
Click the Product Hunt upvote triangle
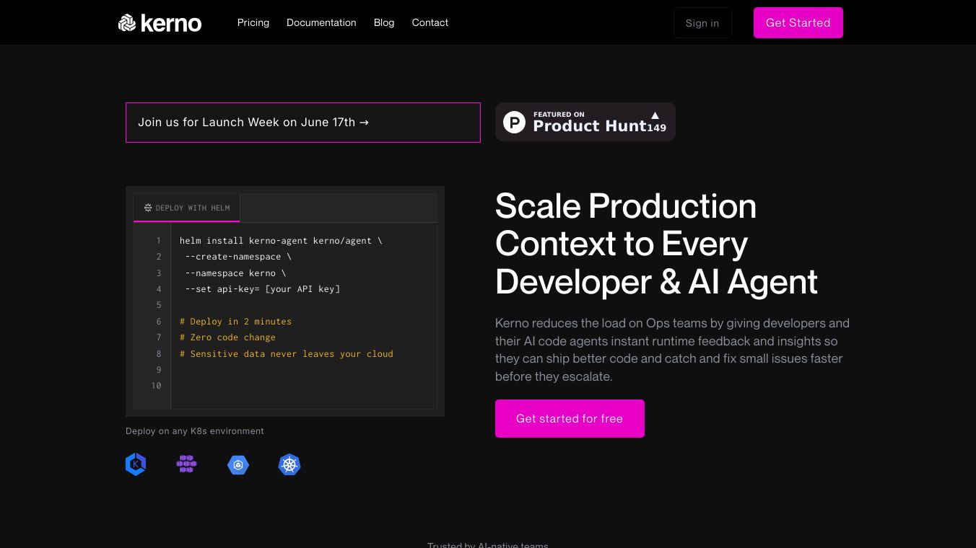point(655,115)
